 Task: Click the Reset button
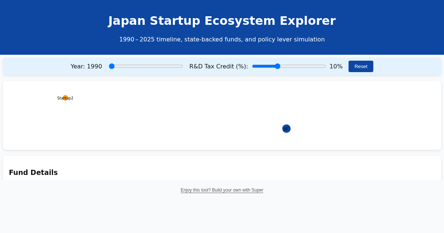click(361, 66)
